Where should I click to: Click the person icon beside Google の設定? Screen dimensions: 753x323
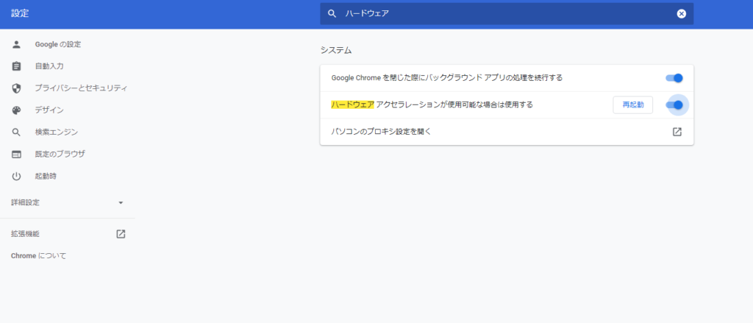16,45
